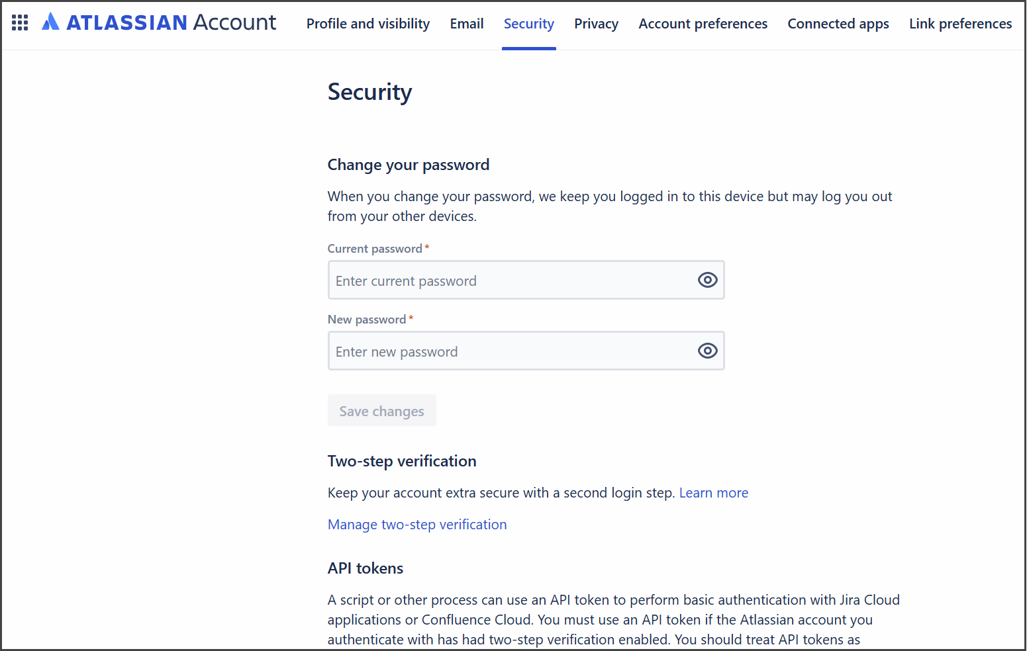
Task: Click the Security page heading
Action: pos(369,92)
